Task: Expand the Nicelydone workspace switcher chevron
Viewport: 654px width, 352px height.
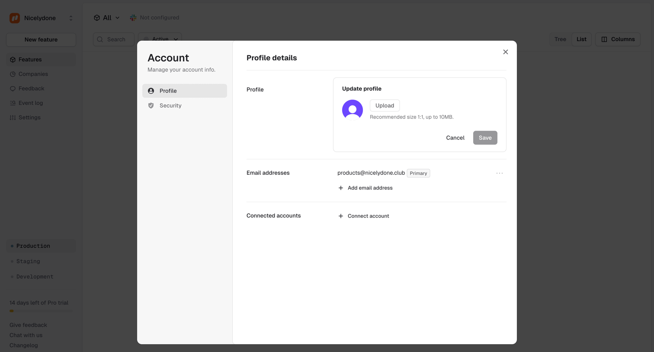Action: pyautogui.click(x=71, y=18)
